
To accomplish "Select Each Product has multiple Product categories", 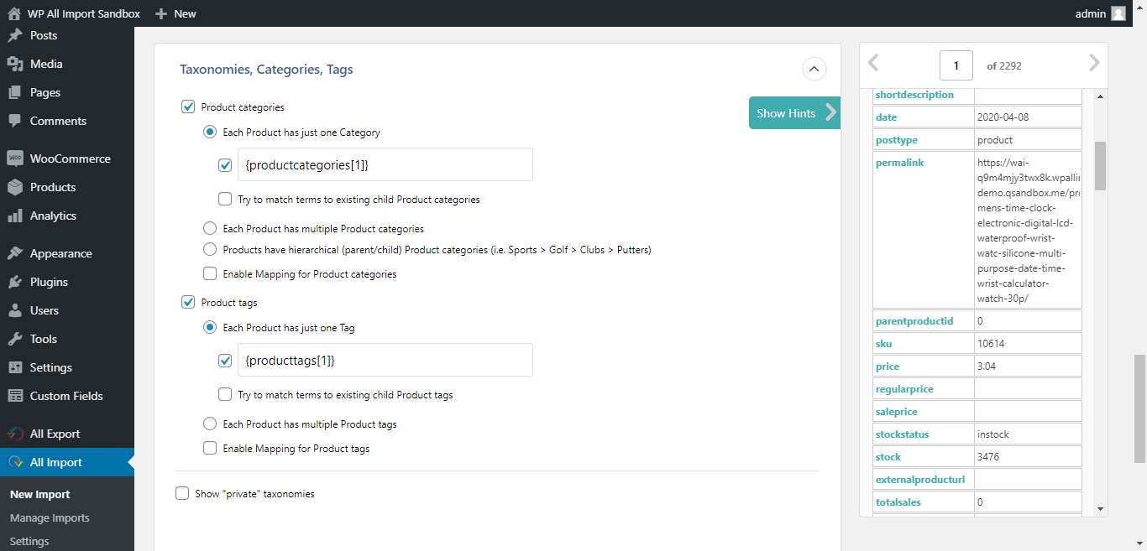I will (210, 229).
